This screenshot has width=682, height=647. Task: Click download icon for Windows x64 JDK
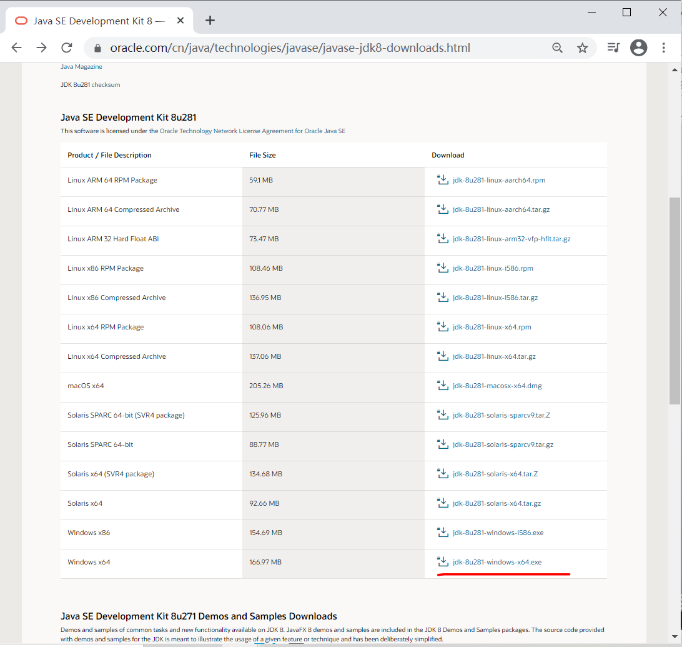coord(443,561)
